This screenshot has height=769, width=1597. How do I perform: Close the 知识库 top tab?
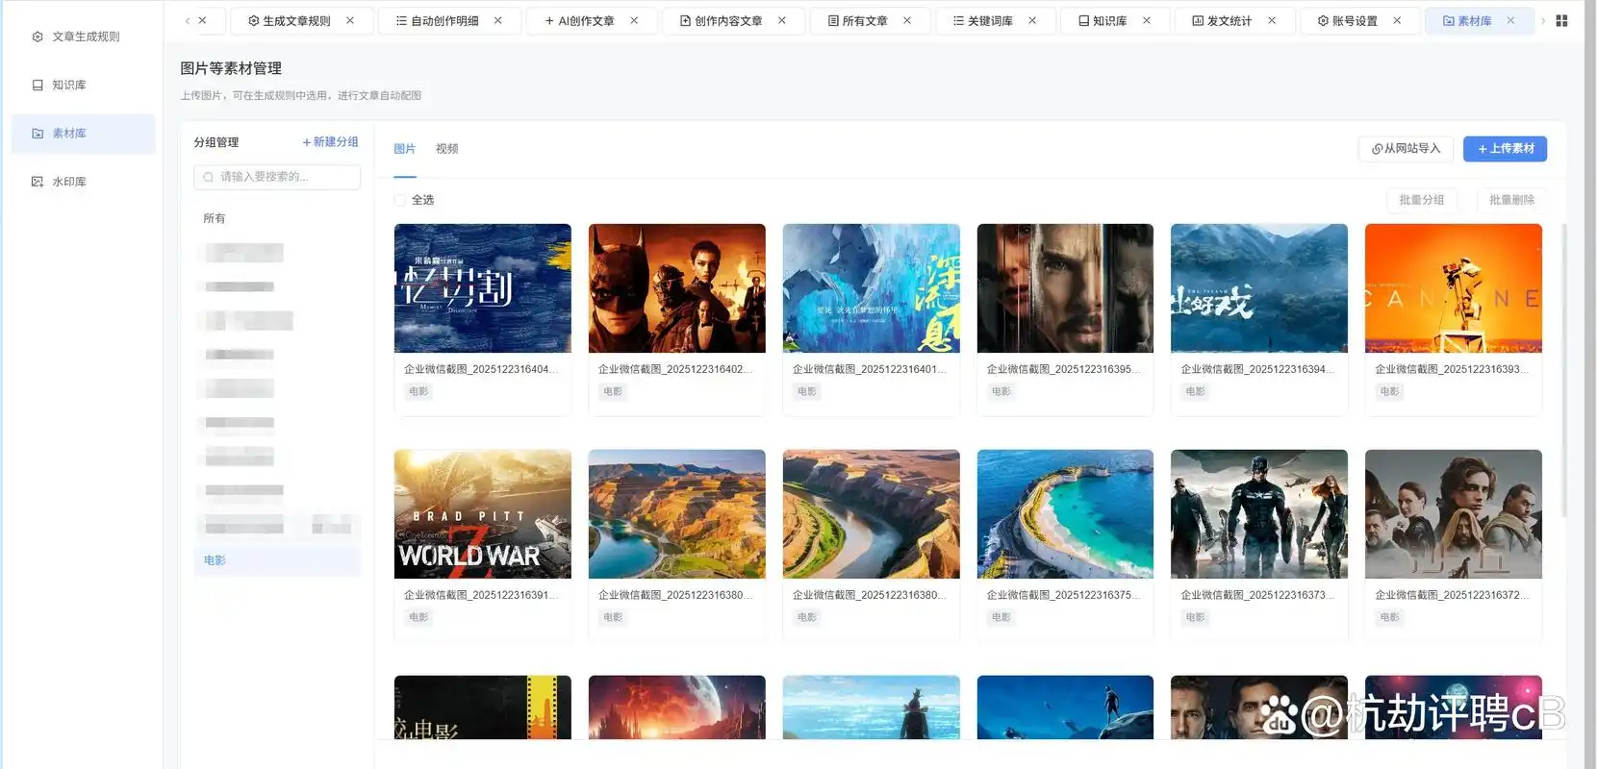1147,20
